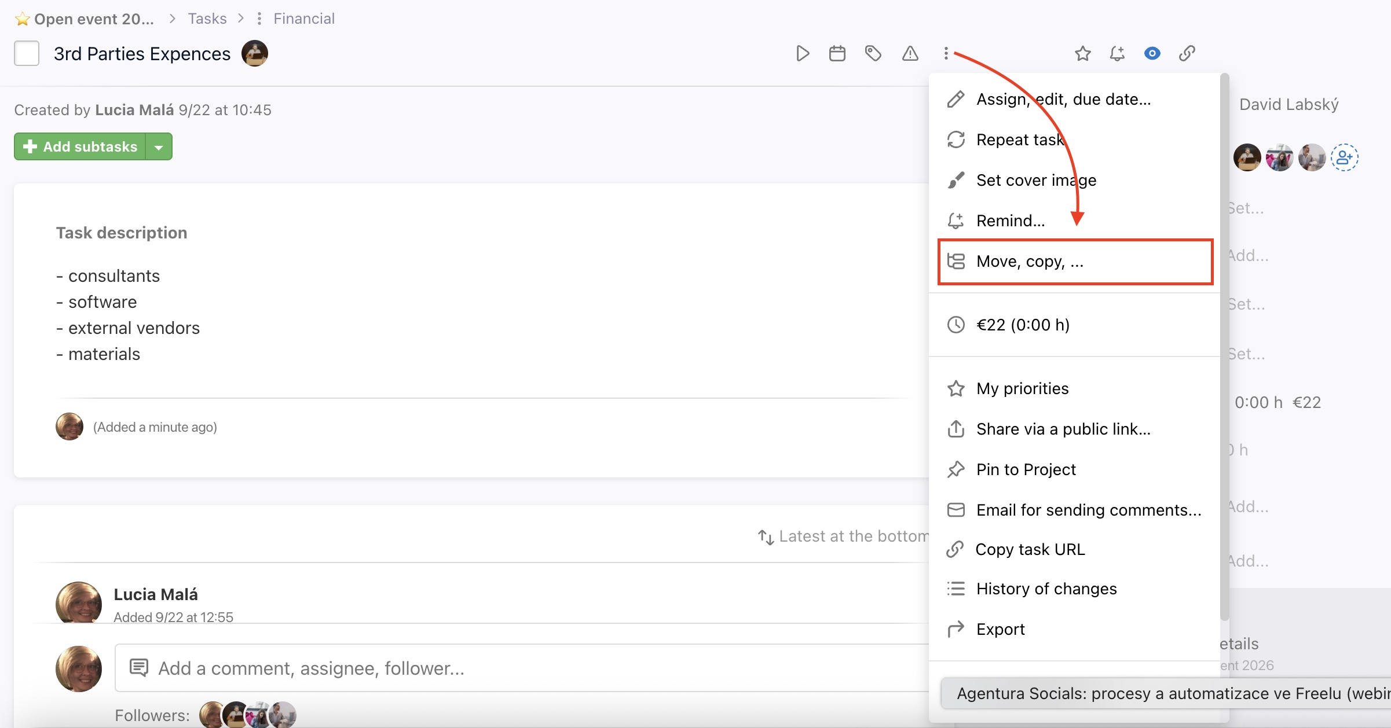
Task: Click the Add a comment input field
Action: click(521, 668)
